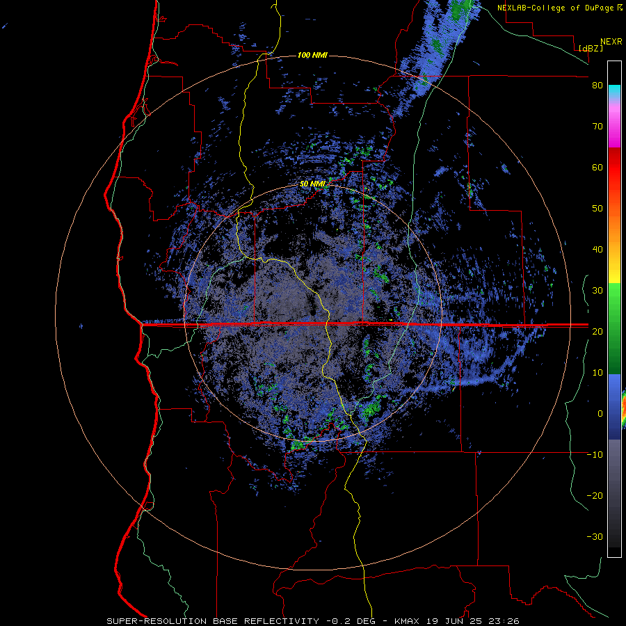Click the 100 NMI range ring label

tap(312, 55)
